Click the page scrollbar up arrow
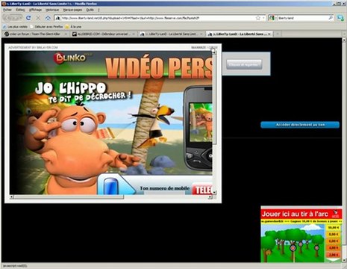This screenshot has width=347, height=269. tap(344, 40)
